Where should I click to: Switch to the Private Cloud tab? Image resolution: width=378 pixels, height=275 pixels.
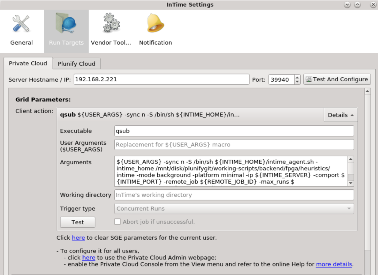[x=28, y=64]
